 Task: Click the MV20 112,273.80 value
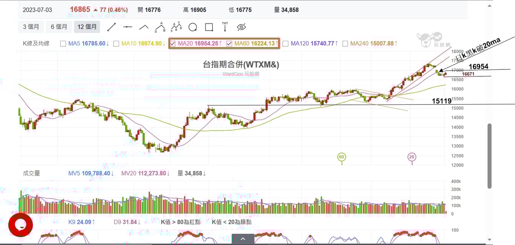[x=146, y=173]
